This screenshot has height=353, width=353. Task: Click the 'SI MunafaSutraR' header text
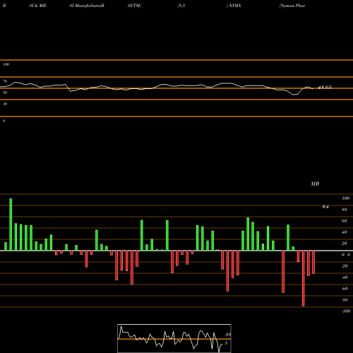pyautogui.click(x=87, y=6)
